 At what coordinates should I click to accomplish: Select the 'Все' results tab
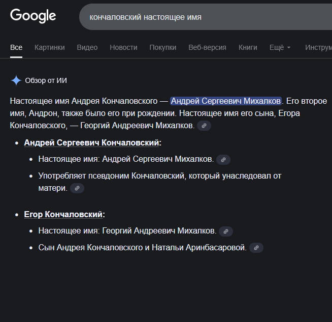(x=16, y=47)
